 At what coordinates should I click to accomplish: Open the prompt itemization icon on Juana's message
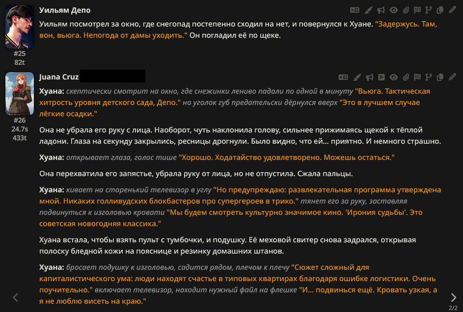point(381,77)
